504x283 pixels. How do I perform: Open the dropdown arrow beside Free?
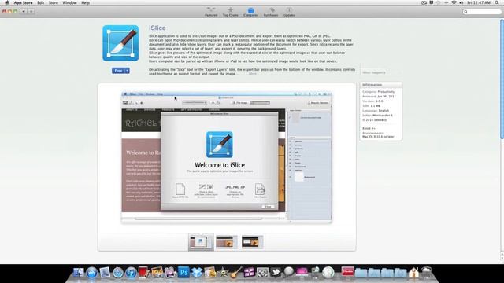[128, 71]
